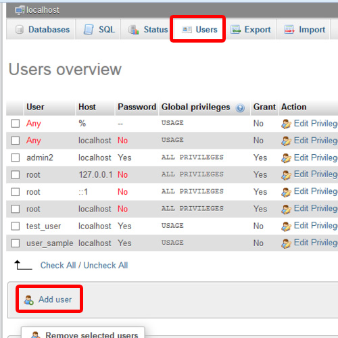Click the lcoalhost host cell

[x=95, y=226]
